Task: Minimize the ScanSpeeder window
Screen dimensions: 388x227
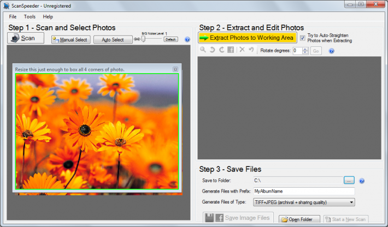Action: [x=350, y=4]
